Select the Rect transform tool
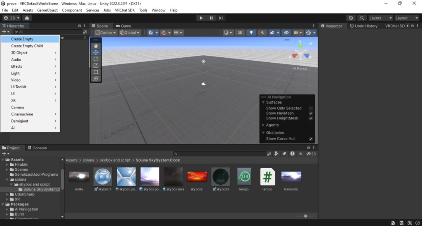The height and width of the screenshot is (226, 422). coord(96,72)
